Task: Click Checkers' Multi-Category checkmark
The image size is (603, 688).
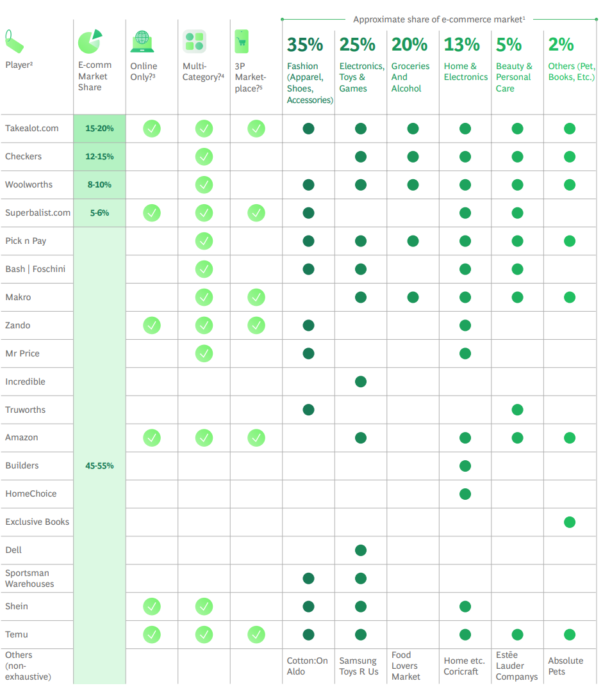Action: tap(204, 157)
